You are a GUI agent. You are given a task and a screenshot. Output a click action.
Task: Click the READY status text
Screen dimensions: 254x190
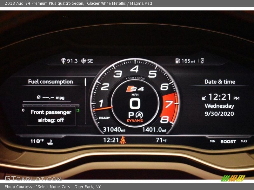click(x=104, y=118)
